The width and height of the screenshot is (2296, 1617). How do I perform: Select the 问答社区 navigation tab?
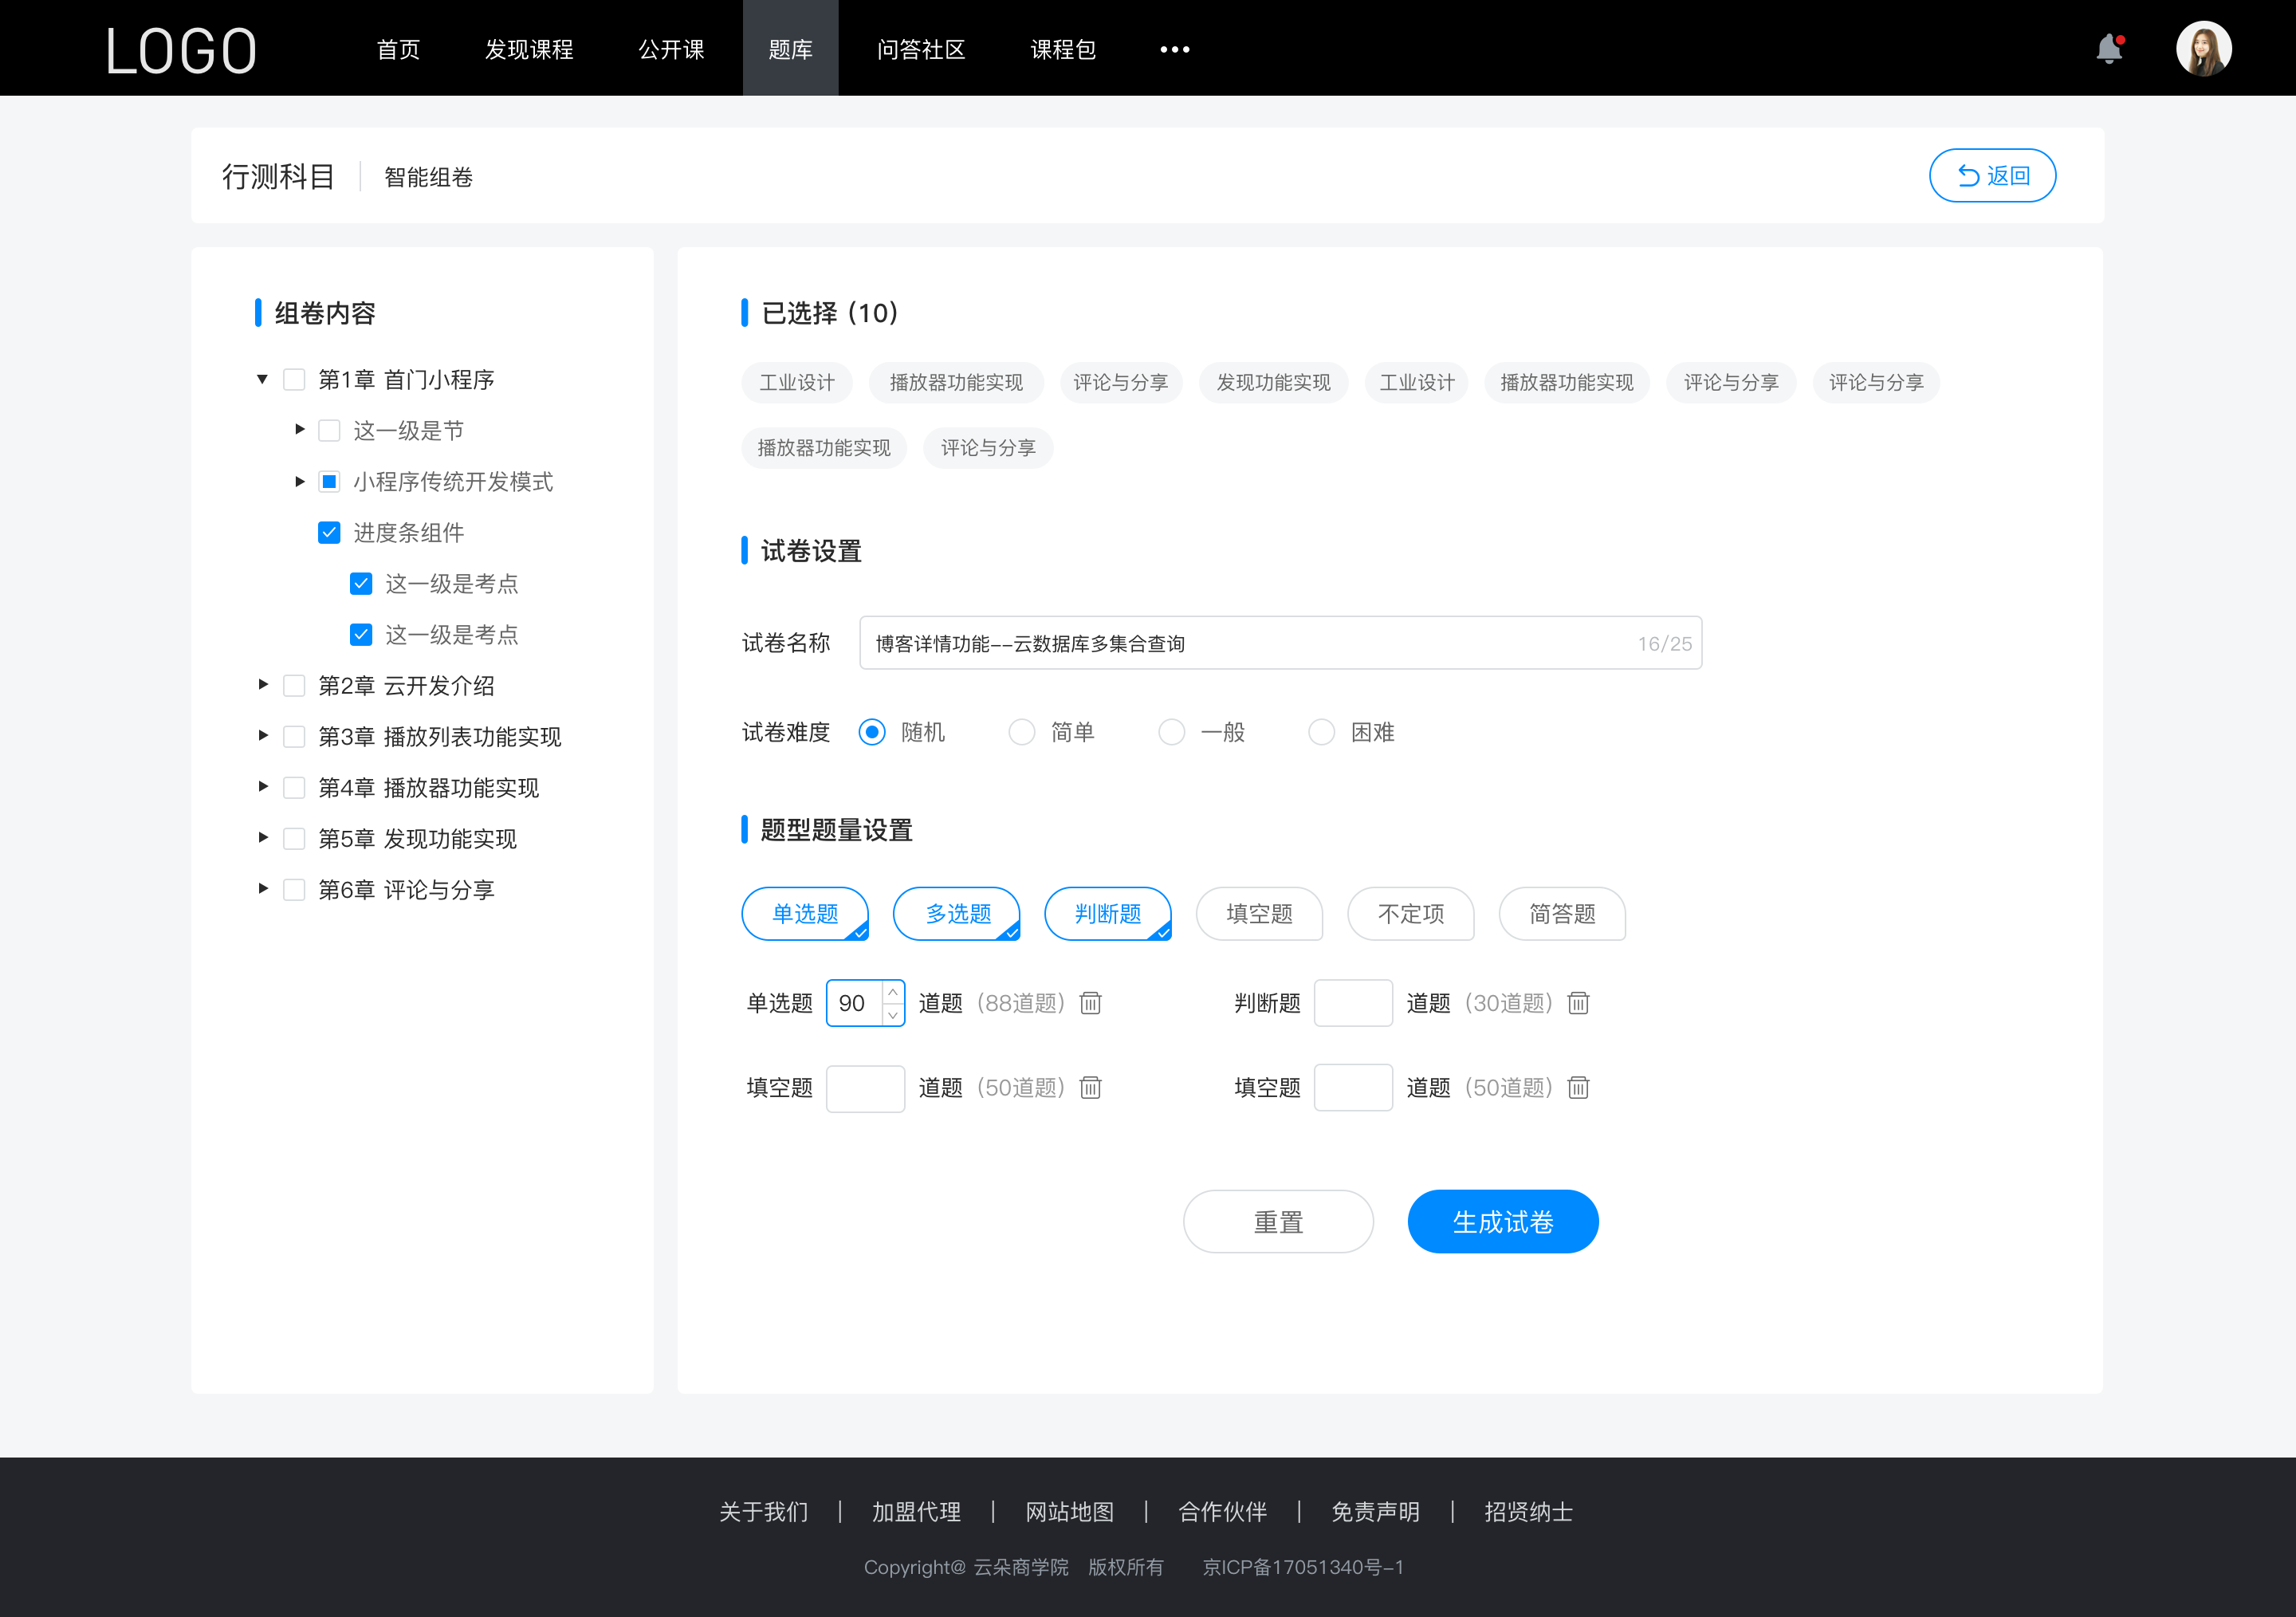click(x=917, y=47)
